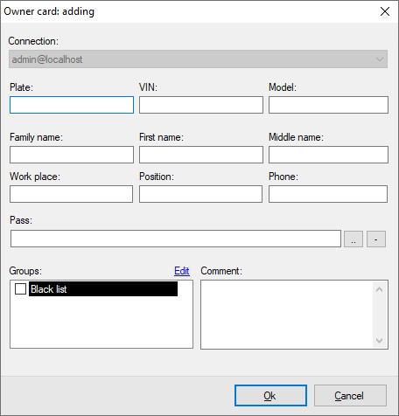
Task: Open pass browse button with two dots
Action: tap(353, 239)
